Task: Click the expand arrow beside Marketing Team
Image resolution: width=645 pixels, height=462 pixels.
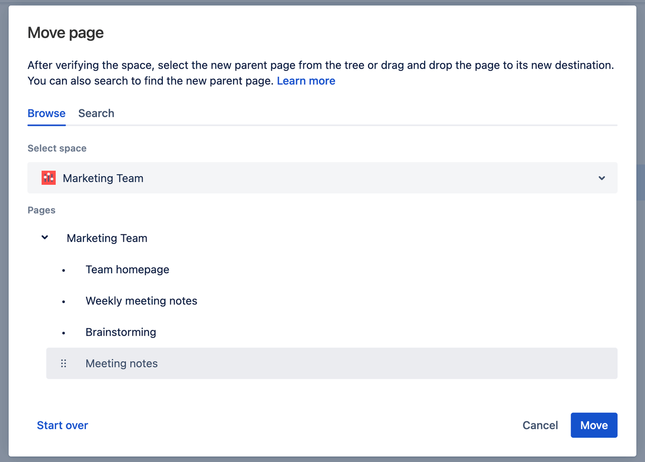Action: (44, 237)
